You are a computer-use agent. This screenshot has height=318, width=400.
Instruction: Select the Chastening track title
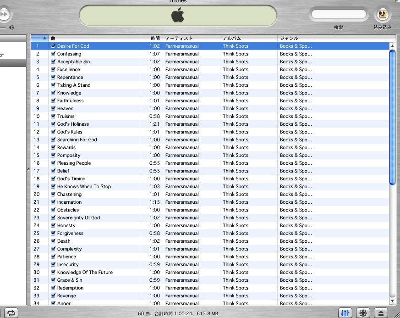[x=69, y=194]
